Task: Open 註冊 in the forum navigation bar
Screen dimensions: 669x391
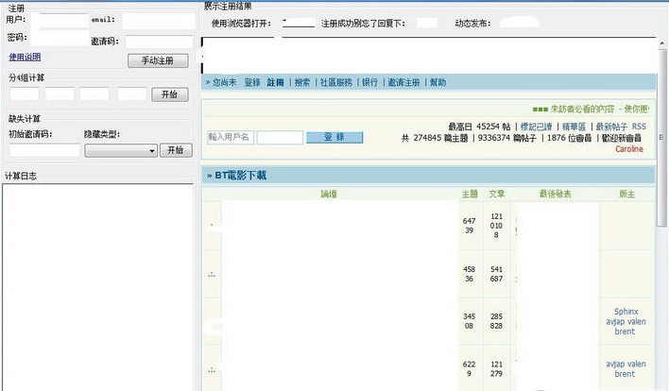Action: pos(275,82)
